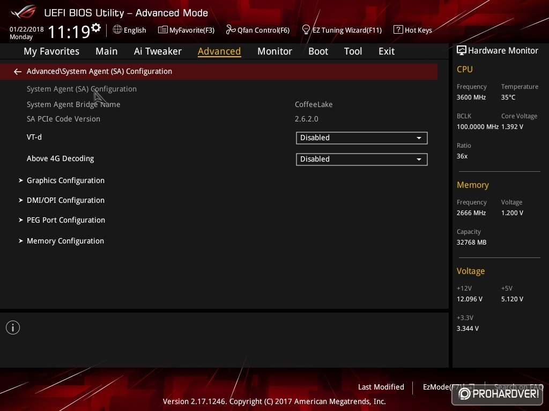Launch EZ Tuning Wizard(F11)
The width and height of the screenshot is (549, 411).
[x=342, y=30]
